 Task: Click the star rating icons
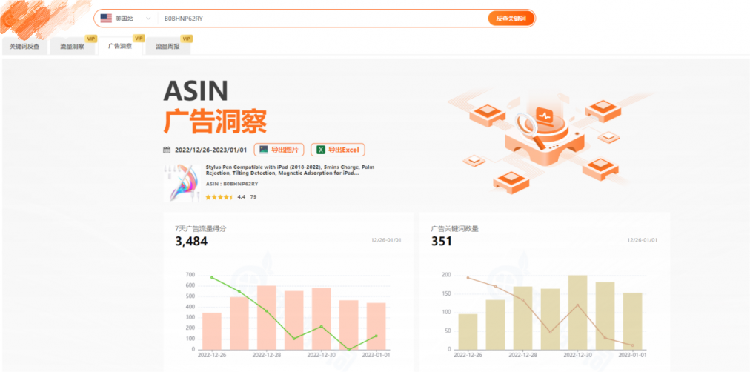tap(219, 197)
